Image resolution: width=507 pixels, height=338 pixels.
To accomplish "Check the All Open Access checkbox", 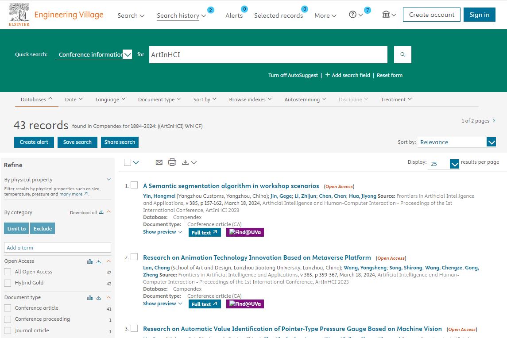I will pos(8,272).
